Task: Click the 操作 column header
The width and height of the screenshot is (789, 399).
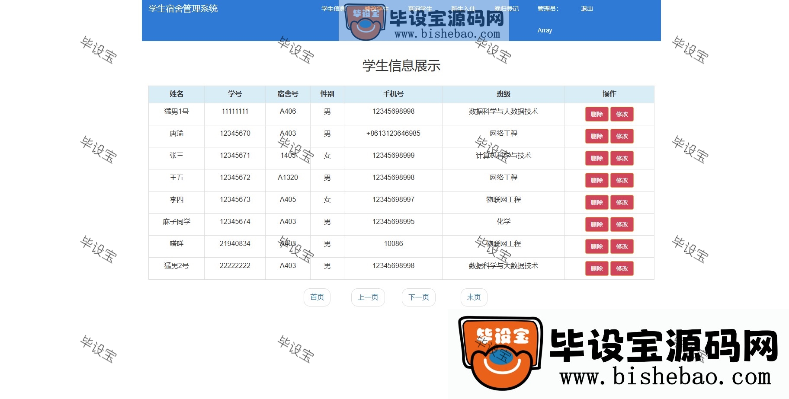Action: pyautogui.click(x=609, y=94)
